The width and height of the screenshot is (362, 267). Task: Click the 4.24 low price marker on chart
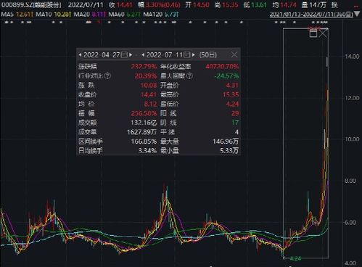(295, 258)
